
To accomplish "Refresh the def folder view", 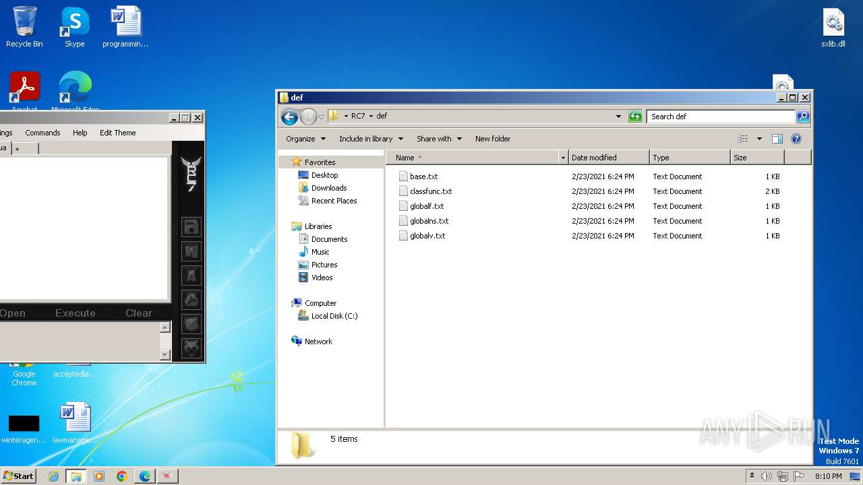I will click(x=635, y=117).
